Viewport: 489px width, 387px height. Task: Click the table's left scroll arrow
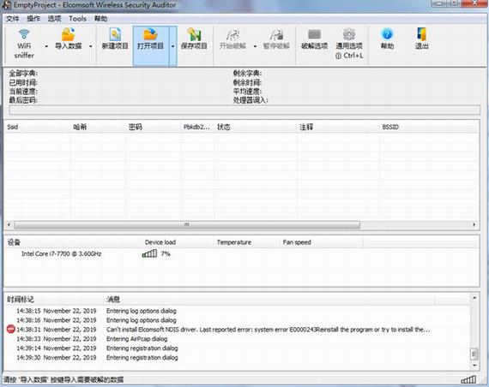click(9, 224)
